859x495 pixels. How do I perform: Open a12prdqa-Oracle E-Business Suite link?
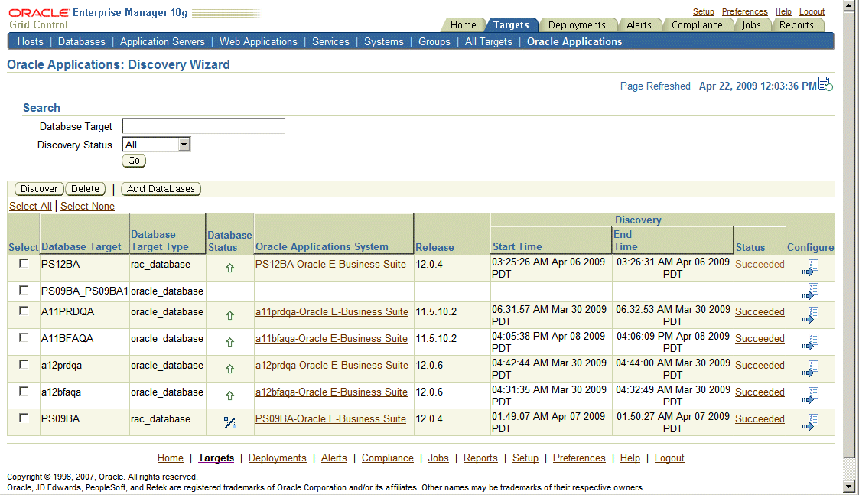tap(332, 365)
